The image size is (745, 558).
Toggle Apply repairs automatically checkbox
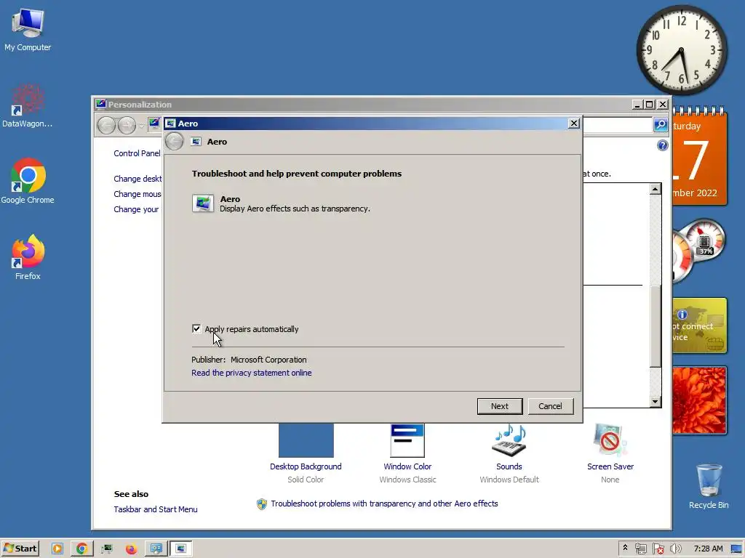[x=196, y=329]
